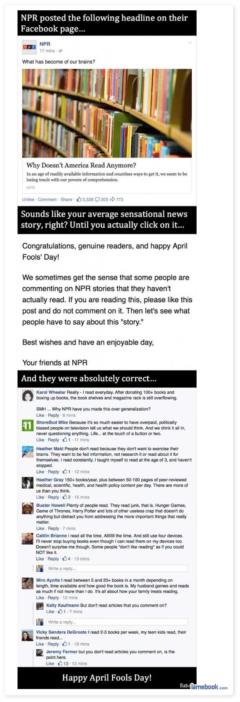Type a reply under Caitlin Brianne's comment
240x702 pixels.
(x=117, y=569)
